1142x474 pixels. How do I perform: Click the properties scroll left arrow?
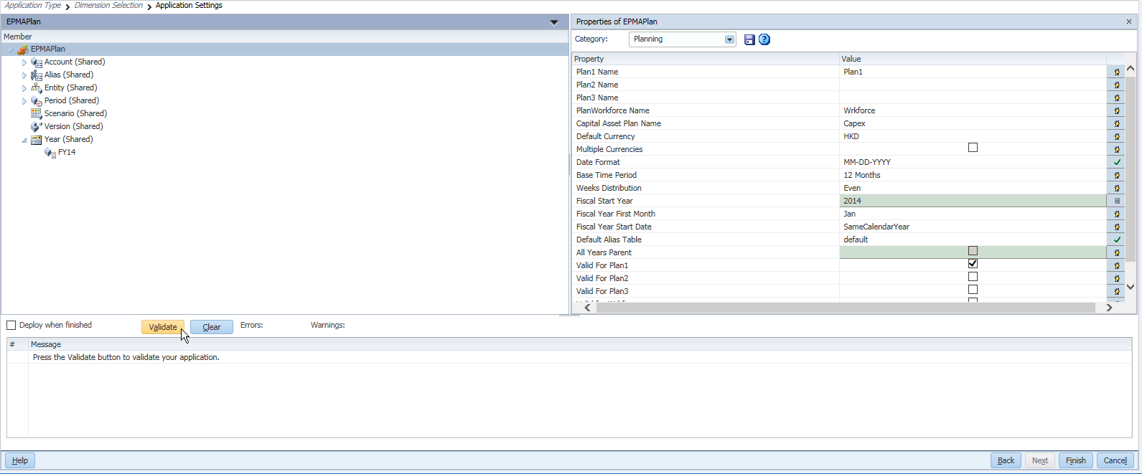click(x=587, y=308)
